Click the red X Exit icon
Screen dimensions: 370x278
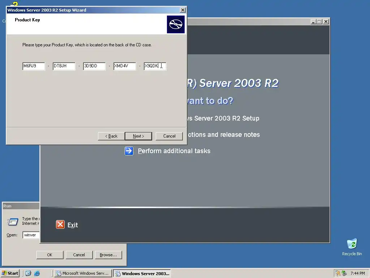[x=60, y=224]
